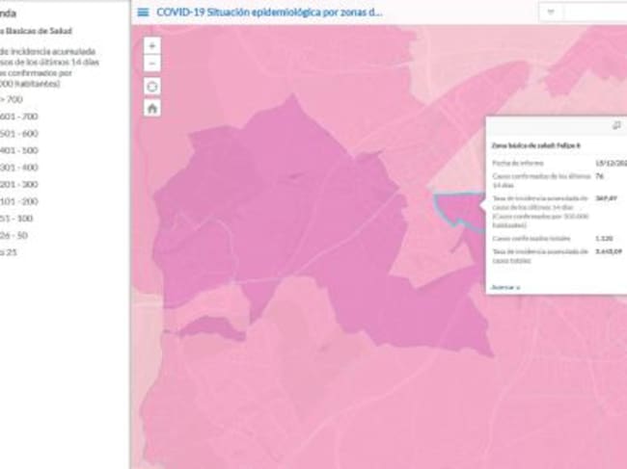Select the '401 - 500' legend range
The width and height of the screenshot is (627, 469).
click(x=19, y=150)
